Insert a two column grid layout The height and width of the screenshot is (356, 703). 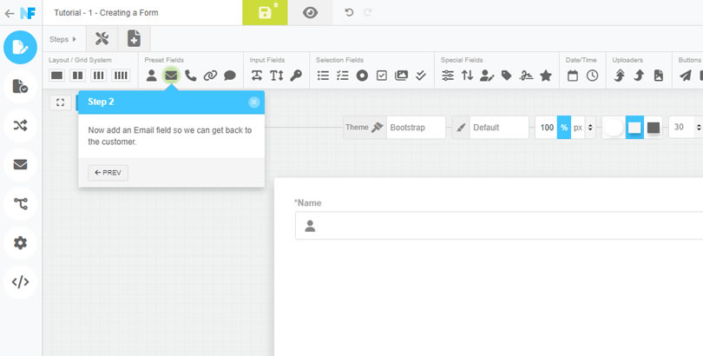tap(78, 76)
